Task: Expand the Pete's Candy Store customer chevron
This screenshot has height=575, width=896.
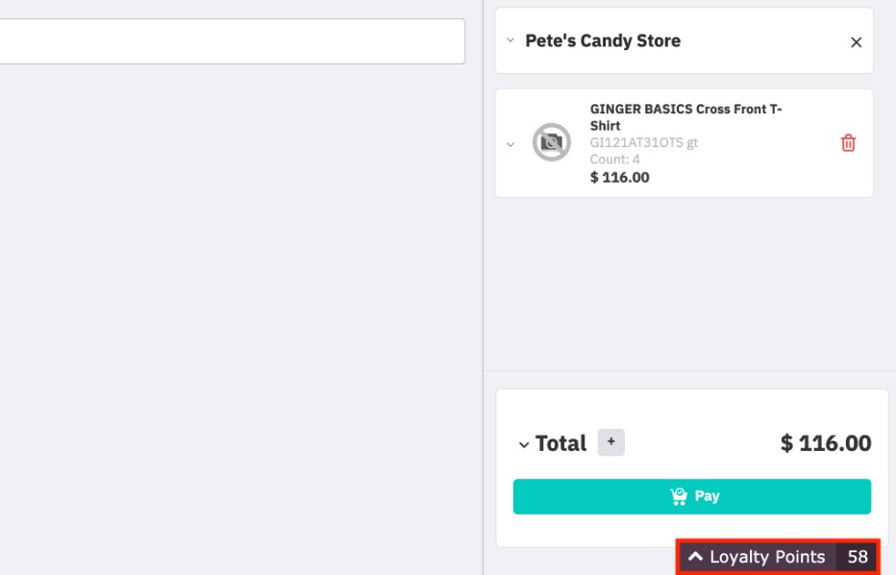Action: coord(510,40)
